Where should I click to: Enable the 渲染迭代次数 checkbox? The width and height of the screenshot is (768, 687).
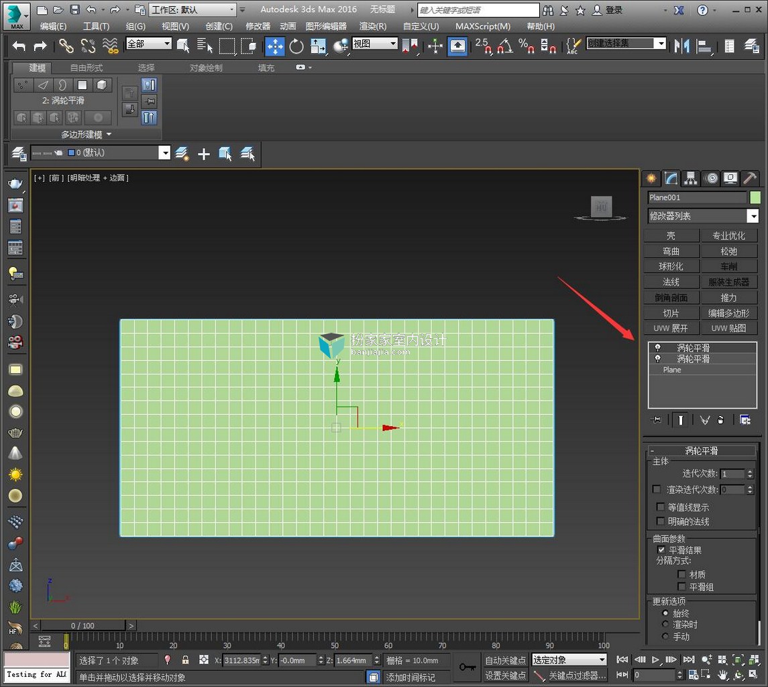[657, 489]
